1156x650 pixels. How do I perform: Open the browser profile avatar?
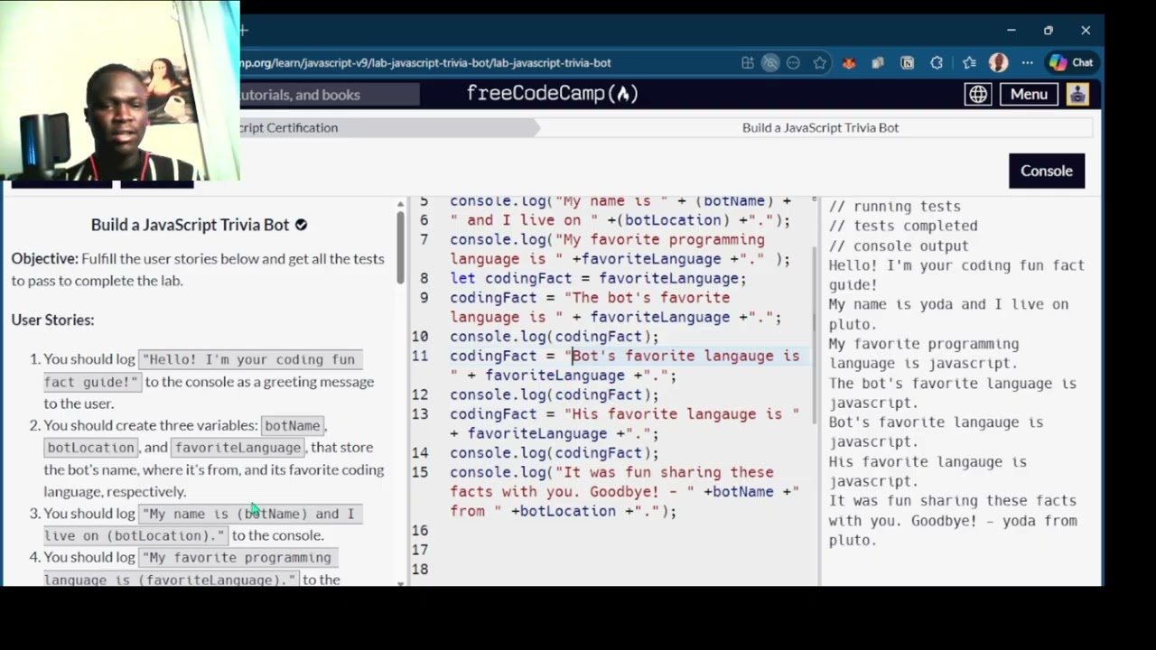coord(998,62)
